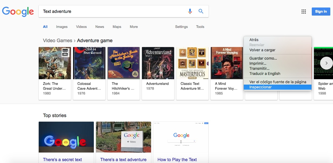This screenshot has width=333, height=163.
Task: Open the Settings menu
Action: [181, 27]
